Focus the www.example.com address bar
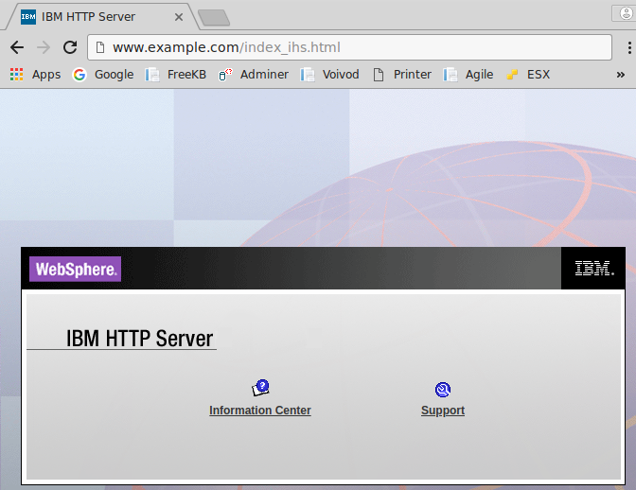The height and width of the screenshot is (490, 636). 349,47
